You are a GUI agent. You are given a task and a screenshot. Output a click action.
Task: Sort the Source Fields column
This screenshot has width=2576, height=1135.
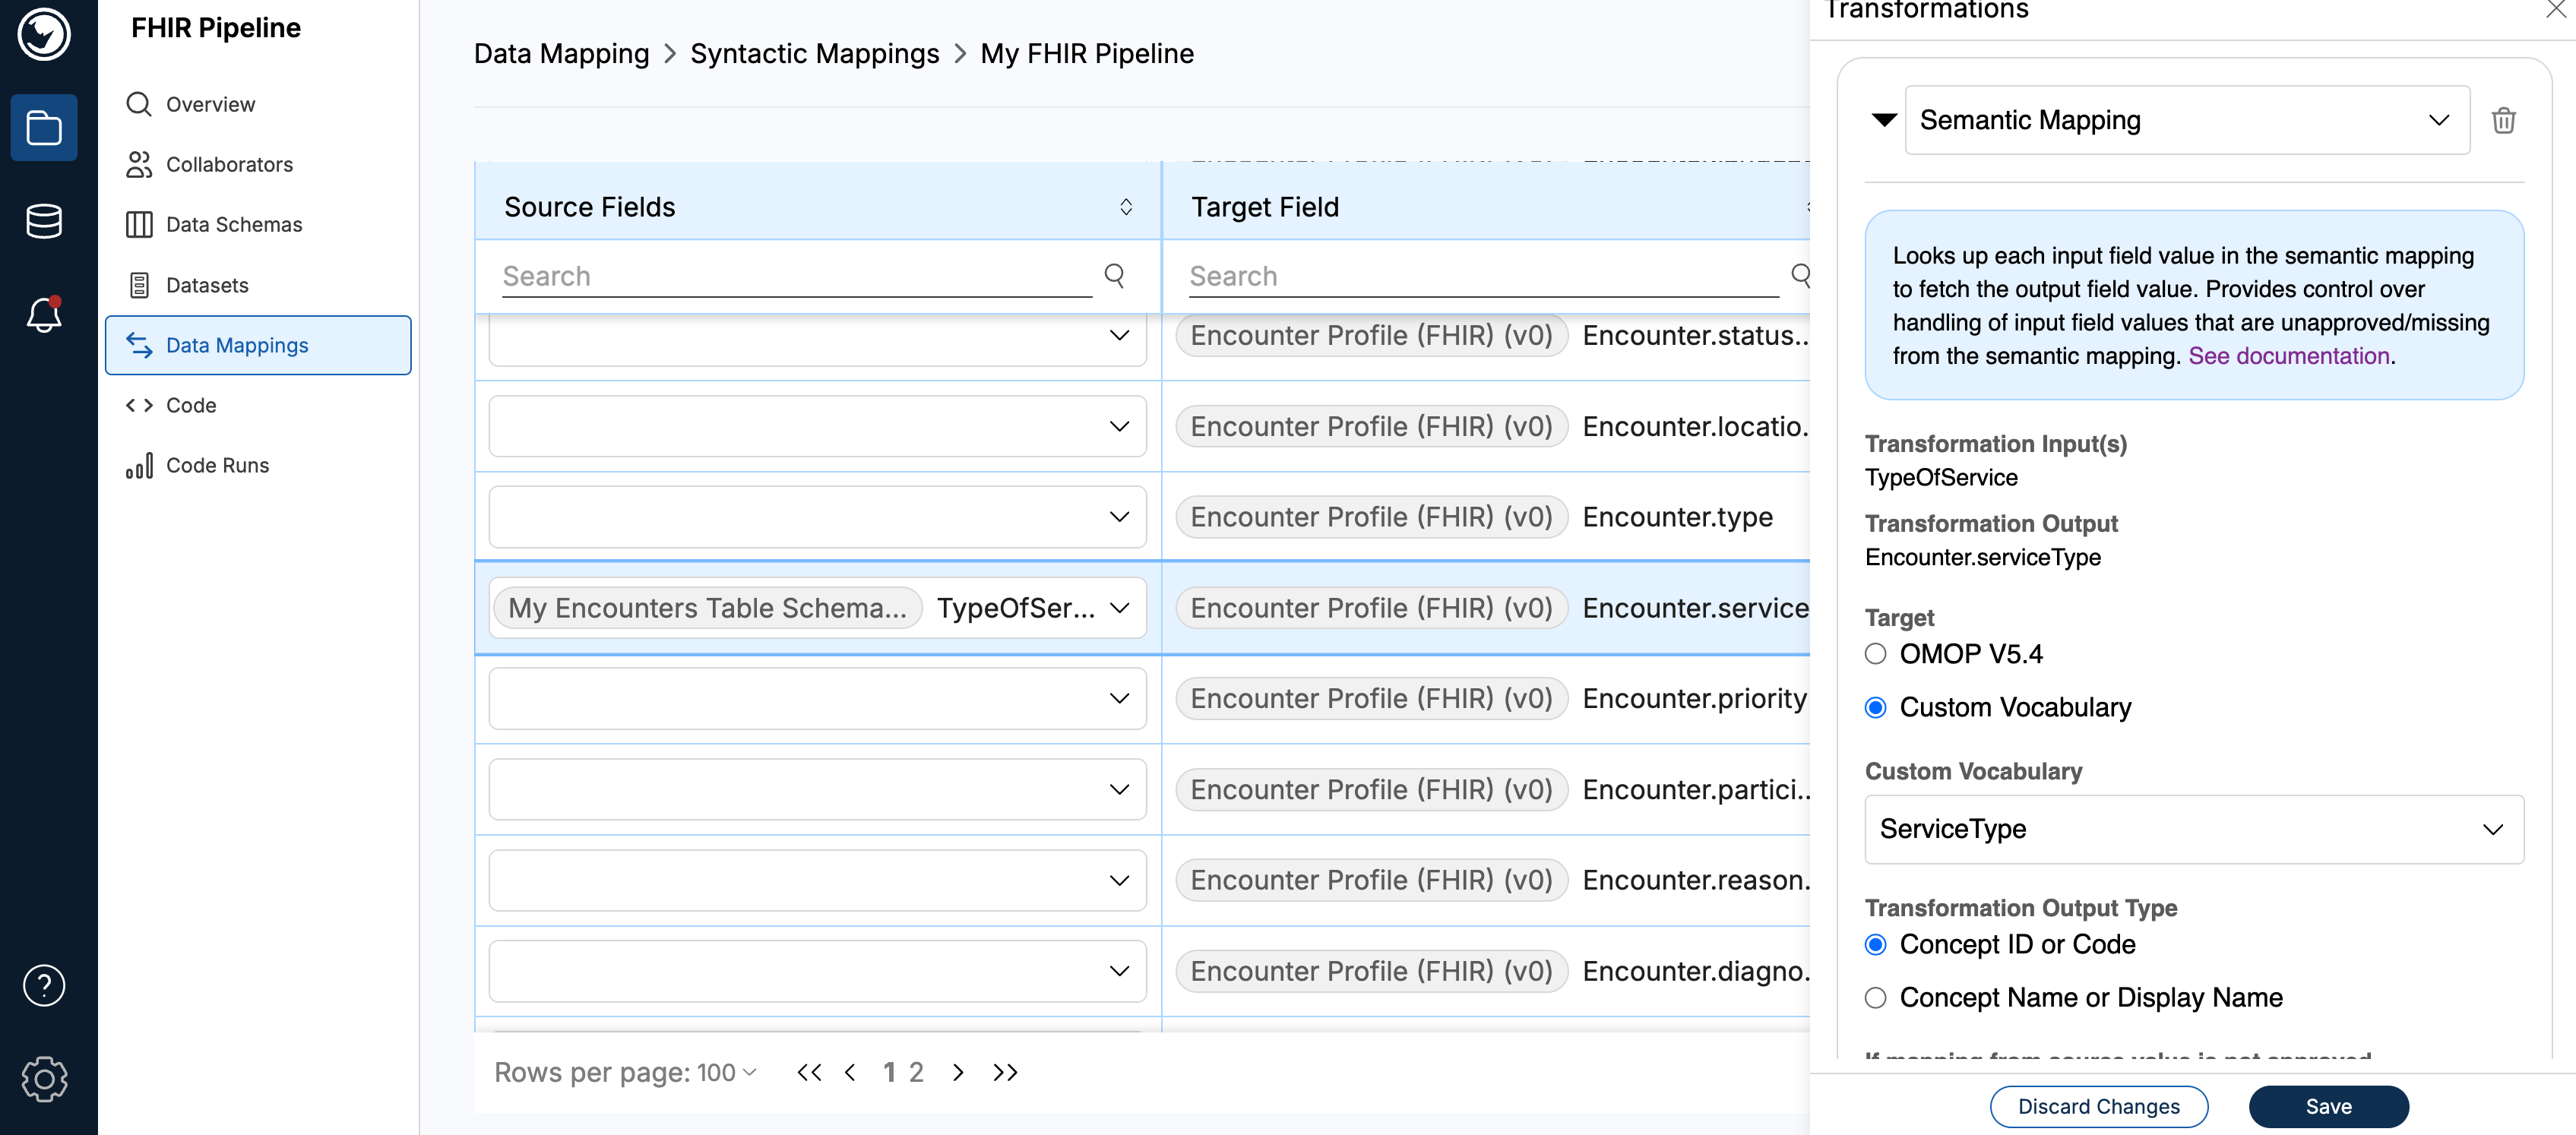pos(1126,207)
